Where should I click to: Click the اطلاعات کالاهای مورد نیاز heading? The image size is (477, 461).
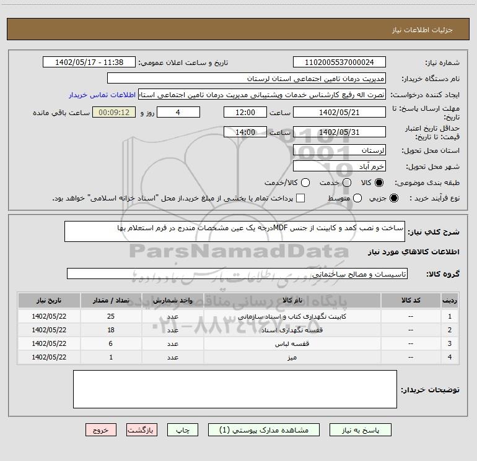pos(414,252)
